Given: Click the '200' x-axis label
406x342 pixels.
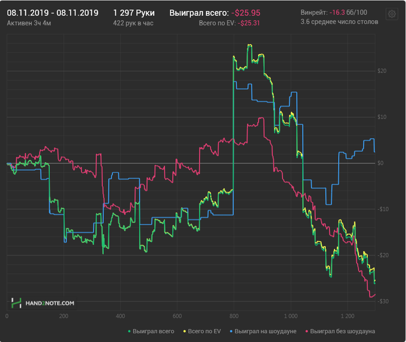Looking at the screenshot, I should click(63, 316).
